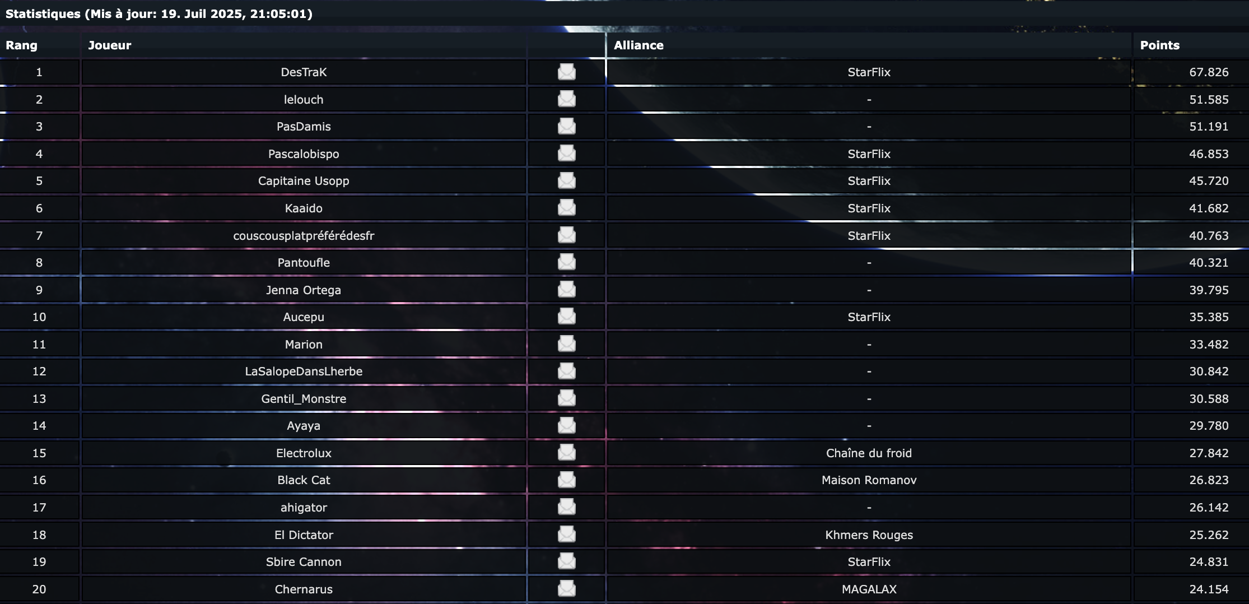
Task: Open Kaaido's player entry
Action: click(x=304, y=208)
